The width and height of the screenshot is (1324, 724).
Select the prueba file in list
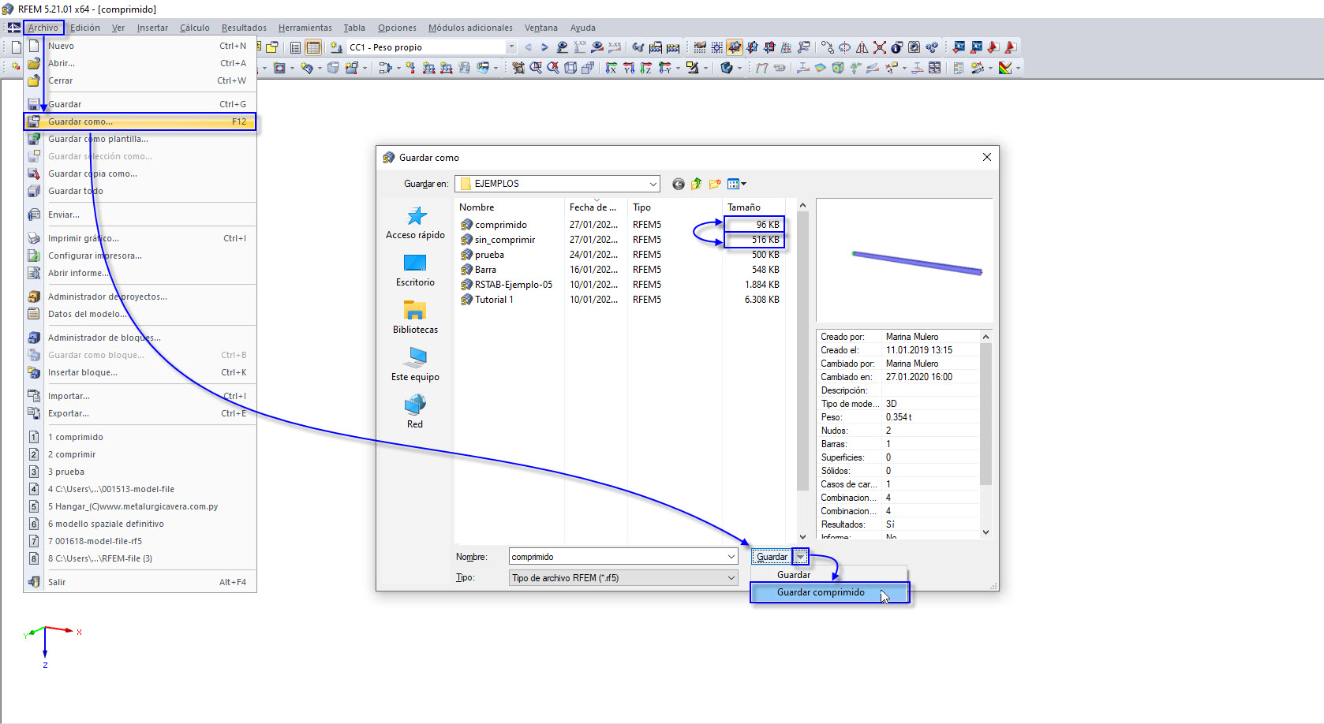pos(489,255)
